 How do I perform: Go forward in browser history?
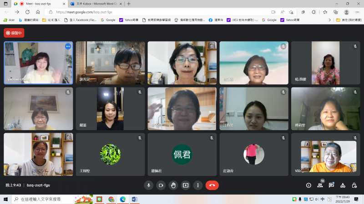point(17,12)
